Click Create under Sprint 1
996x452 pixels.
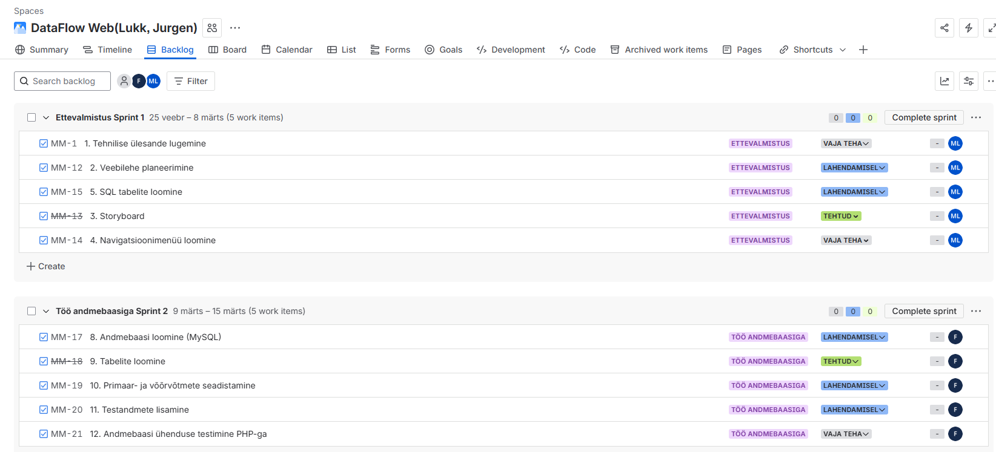[46, 266]
